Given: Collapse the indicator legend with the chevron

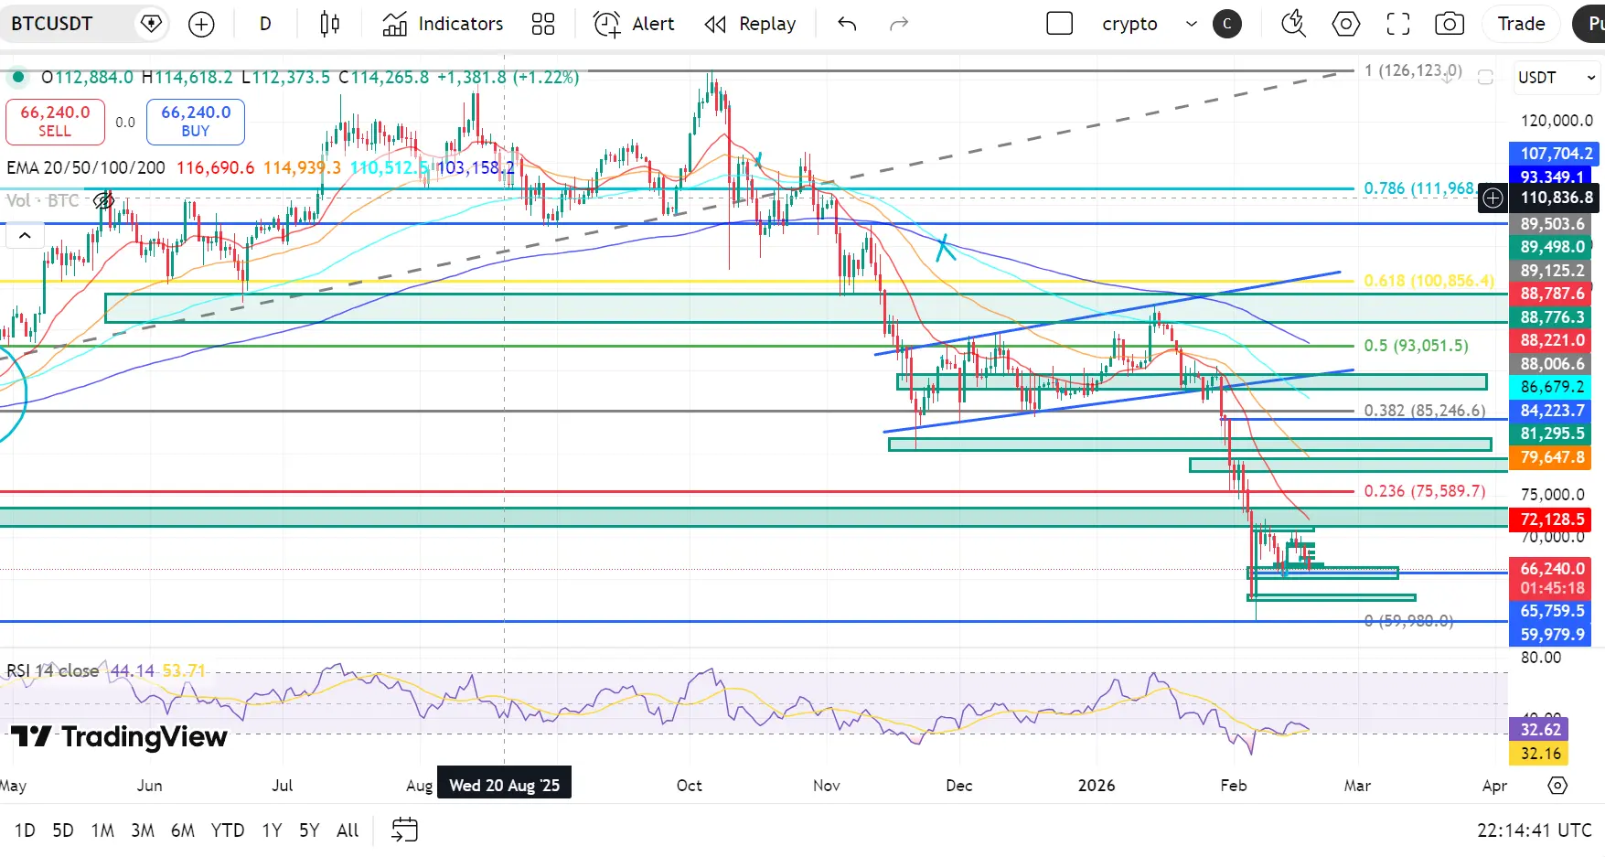Looking at the screenshot, I should [25, 236].
